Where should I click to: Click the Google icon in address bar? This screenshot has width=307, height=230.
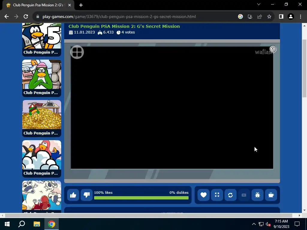240,17
